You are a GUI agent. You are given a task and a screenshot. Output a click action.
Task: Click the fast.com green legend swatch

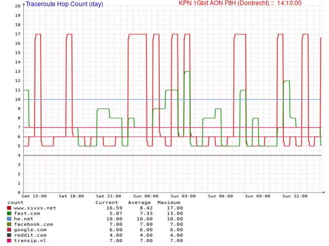click(x=9, y=213)
